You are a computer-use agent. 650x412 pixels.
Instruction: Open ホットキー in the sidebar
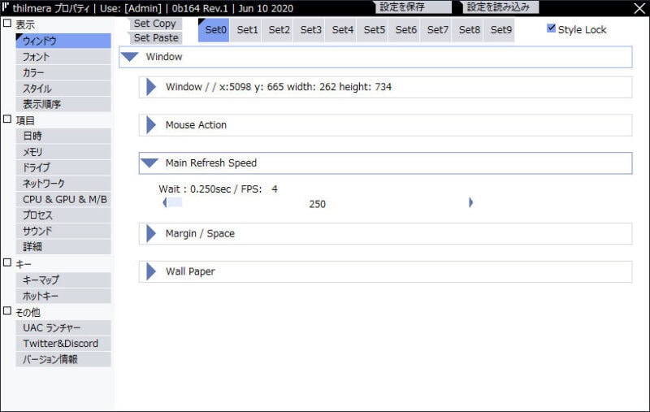tap(63, 296)
